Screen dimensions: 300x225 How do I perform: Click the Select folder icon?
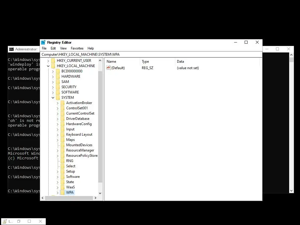click(63, 166)
